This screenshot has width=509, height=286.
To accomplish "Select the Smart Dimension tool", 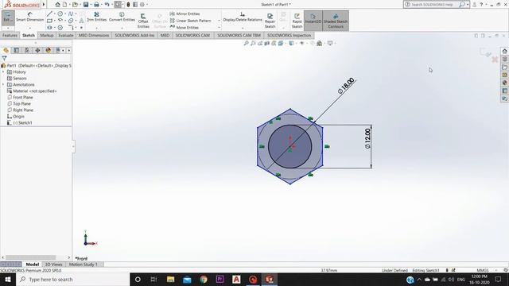I will (30, 17).
